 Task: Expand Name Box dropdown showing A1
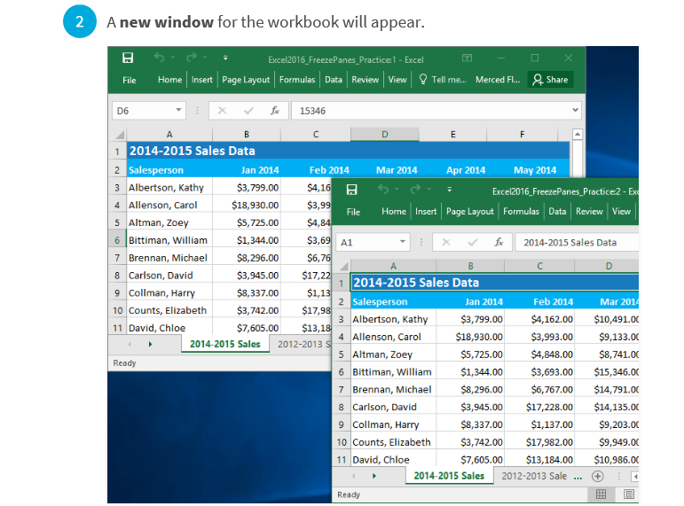403,241
